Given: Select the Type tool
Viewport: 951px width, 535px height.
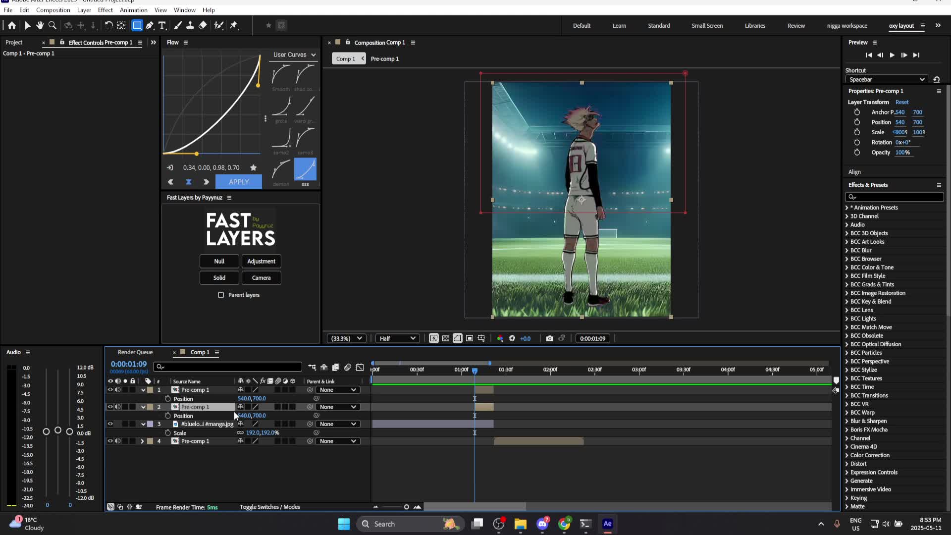Looking at the screenshot, I should (162, 25).
